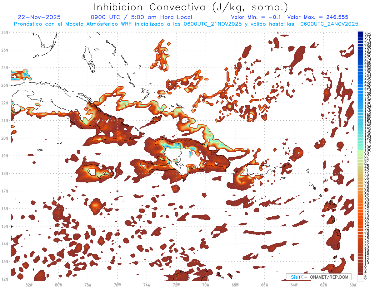
Task: Click the "70W" longitude label
Action: (x=206, y=285)
